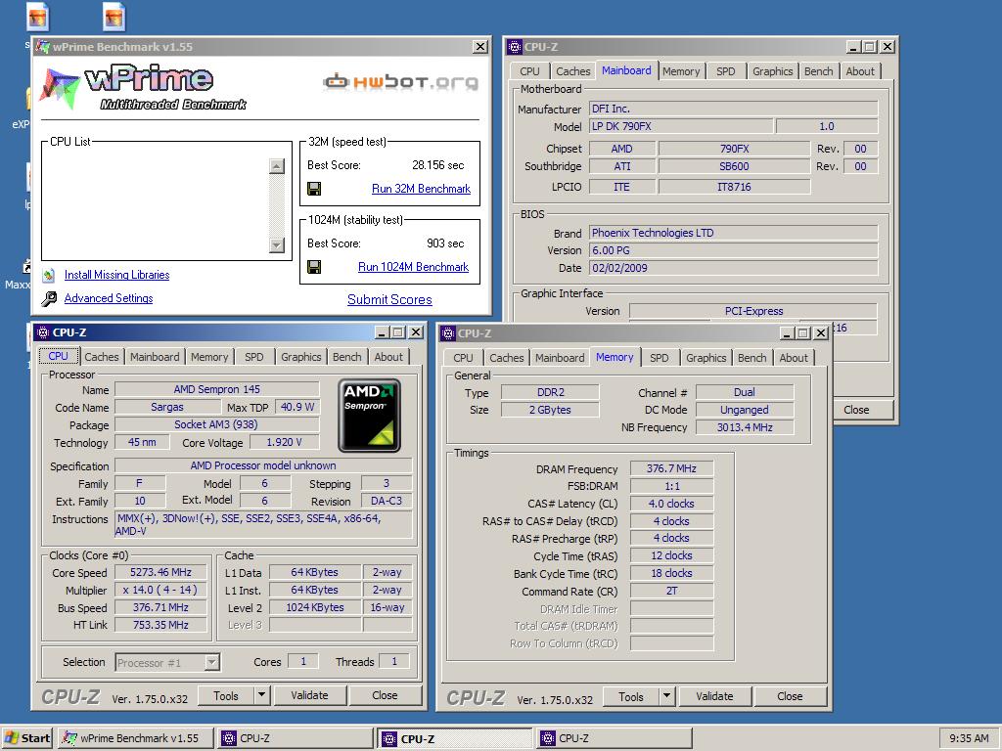
Task: Select the About tab in the Mainboard window
Action: pyautogui.click(x=860, y=71)
